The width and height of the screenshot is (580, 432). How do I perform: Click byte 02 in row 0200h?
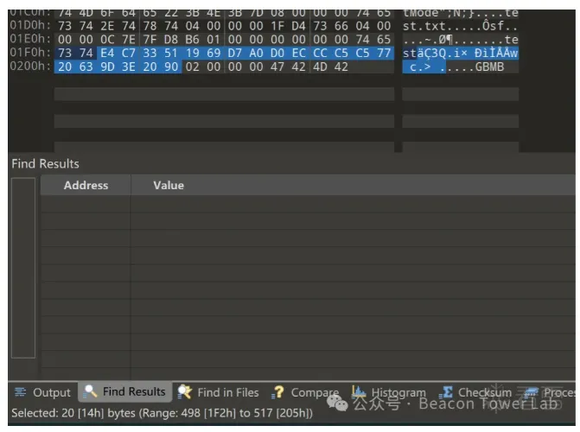tap(193, 67)
